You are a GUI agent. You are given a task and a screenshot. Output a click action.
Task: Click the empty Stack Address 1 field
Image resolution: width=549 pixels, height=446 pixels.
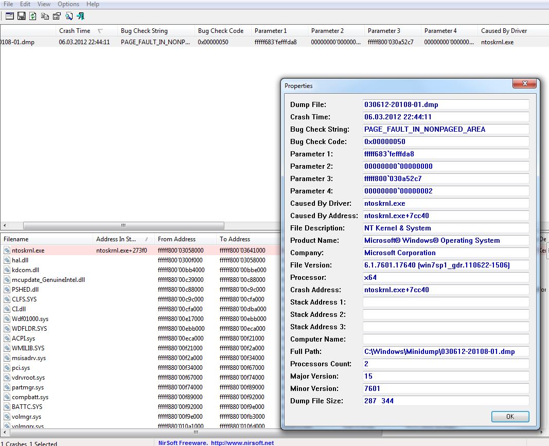point(446,302)
